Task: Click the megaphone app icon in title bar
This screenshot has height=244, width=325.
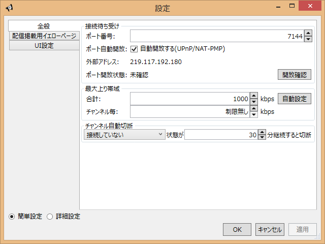Action: point(9,8)
